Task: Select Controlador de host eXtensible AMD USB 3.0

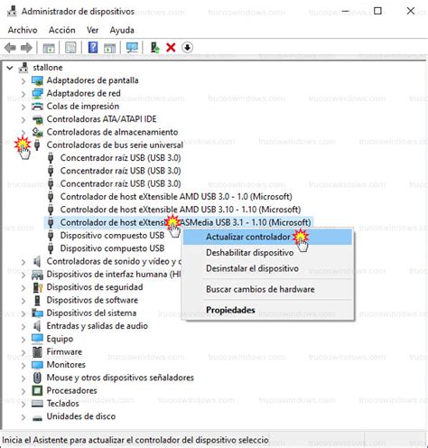Action: 176,197
